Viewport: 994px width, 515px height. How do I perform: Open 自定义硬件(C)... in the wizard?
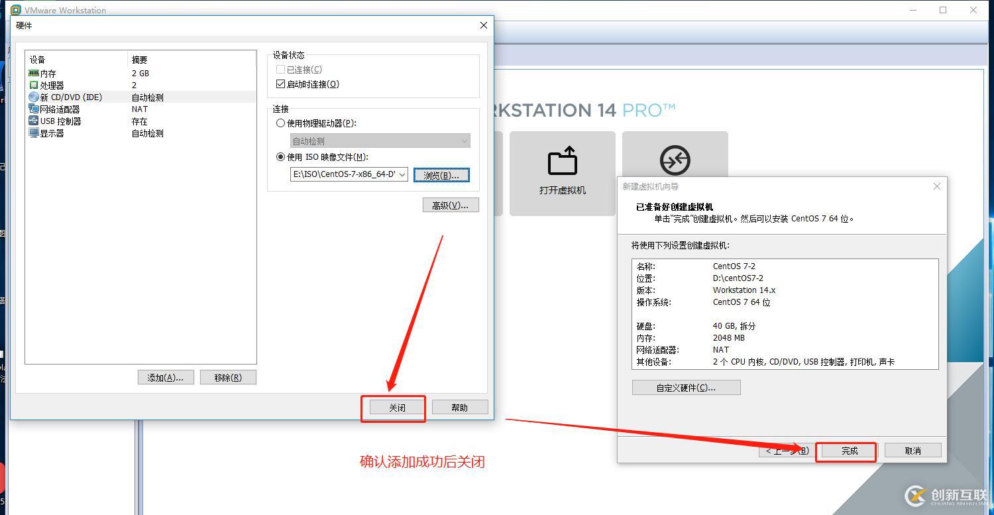pyautogui.click(x=686, y=387)
